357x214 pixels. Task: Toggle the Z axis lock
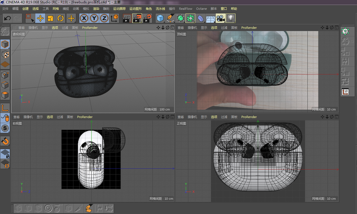tap(104, 18)
